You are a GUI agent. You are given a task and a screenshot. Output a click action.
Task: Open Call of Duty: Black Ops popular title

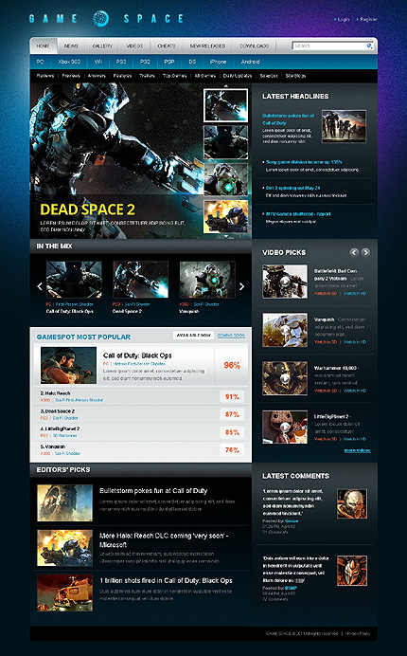(137, 355)
